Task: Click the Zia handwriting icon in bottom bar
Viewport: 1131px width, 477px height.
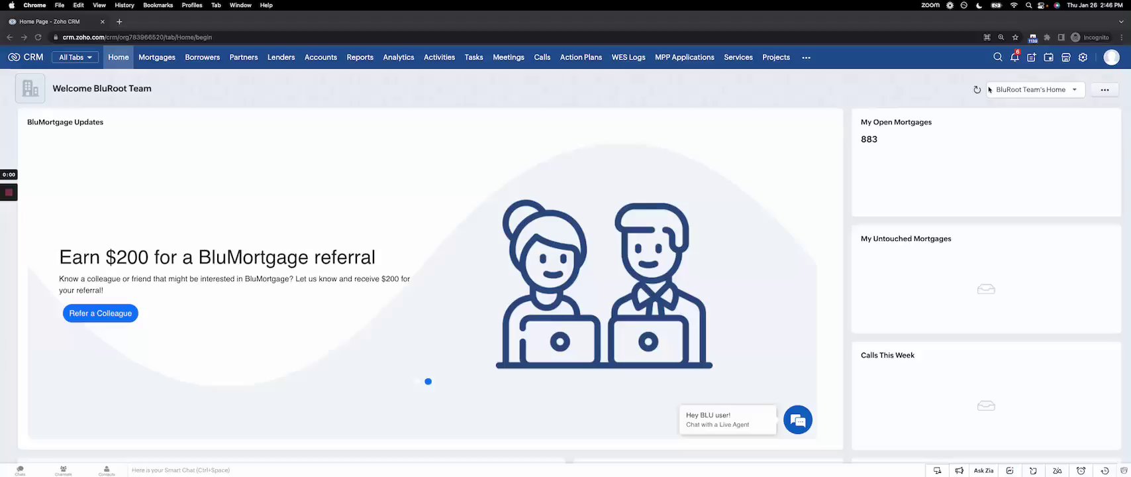Action: pos(1057,470)
